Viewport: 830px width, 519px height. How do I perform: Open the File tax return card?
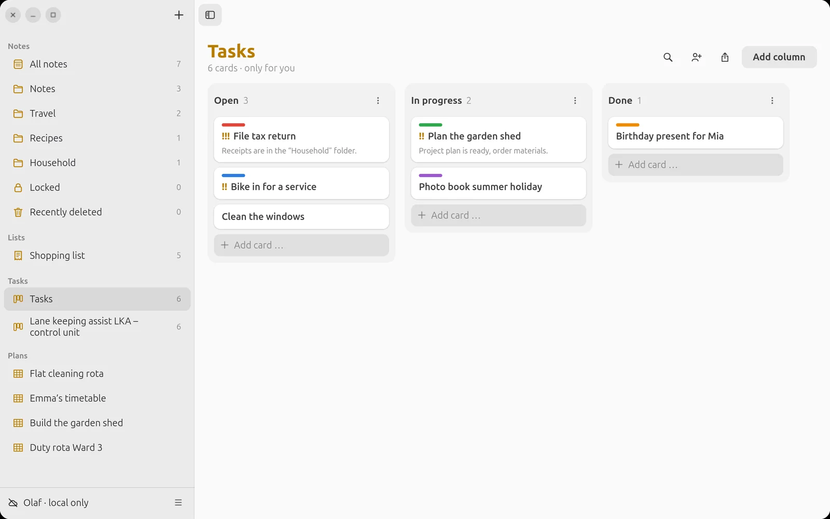(301, 140)
